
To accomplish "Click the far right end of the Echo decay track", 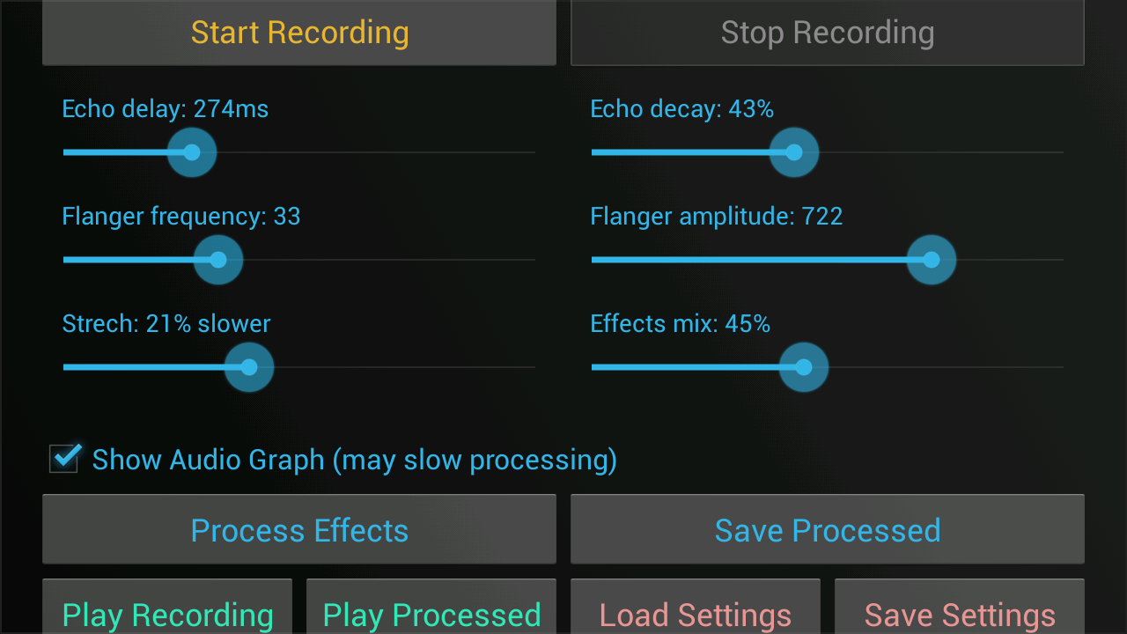I will 1060,152.
